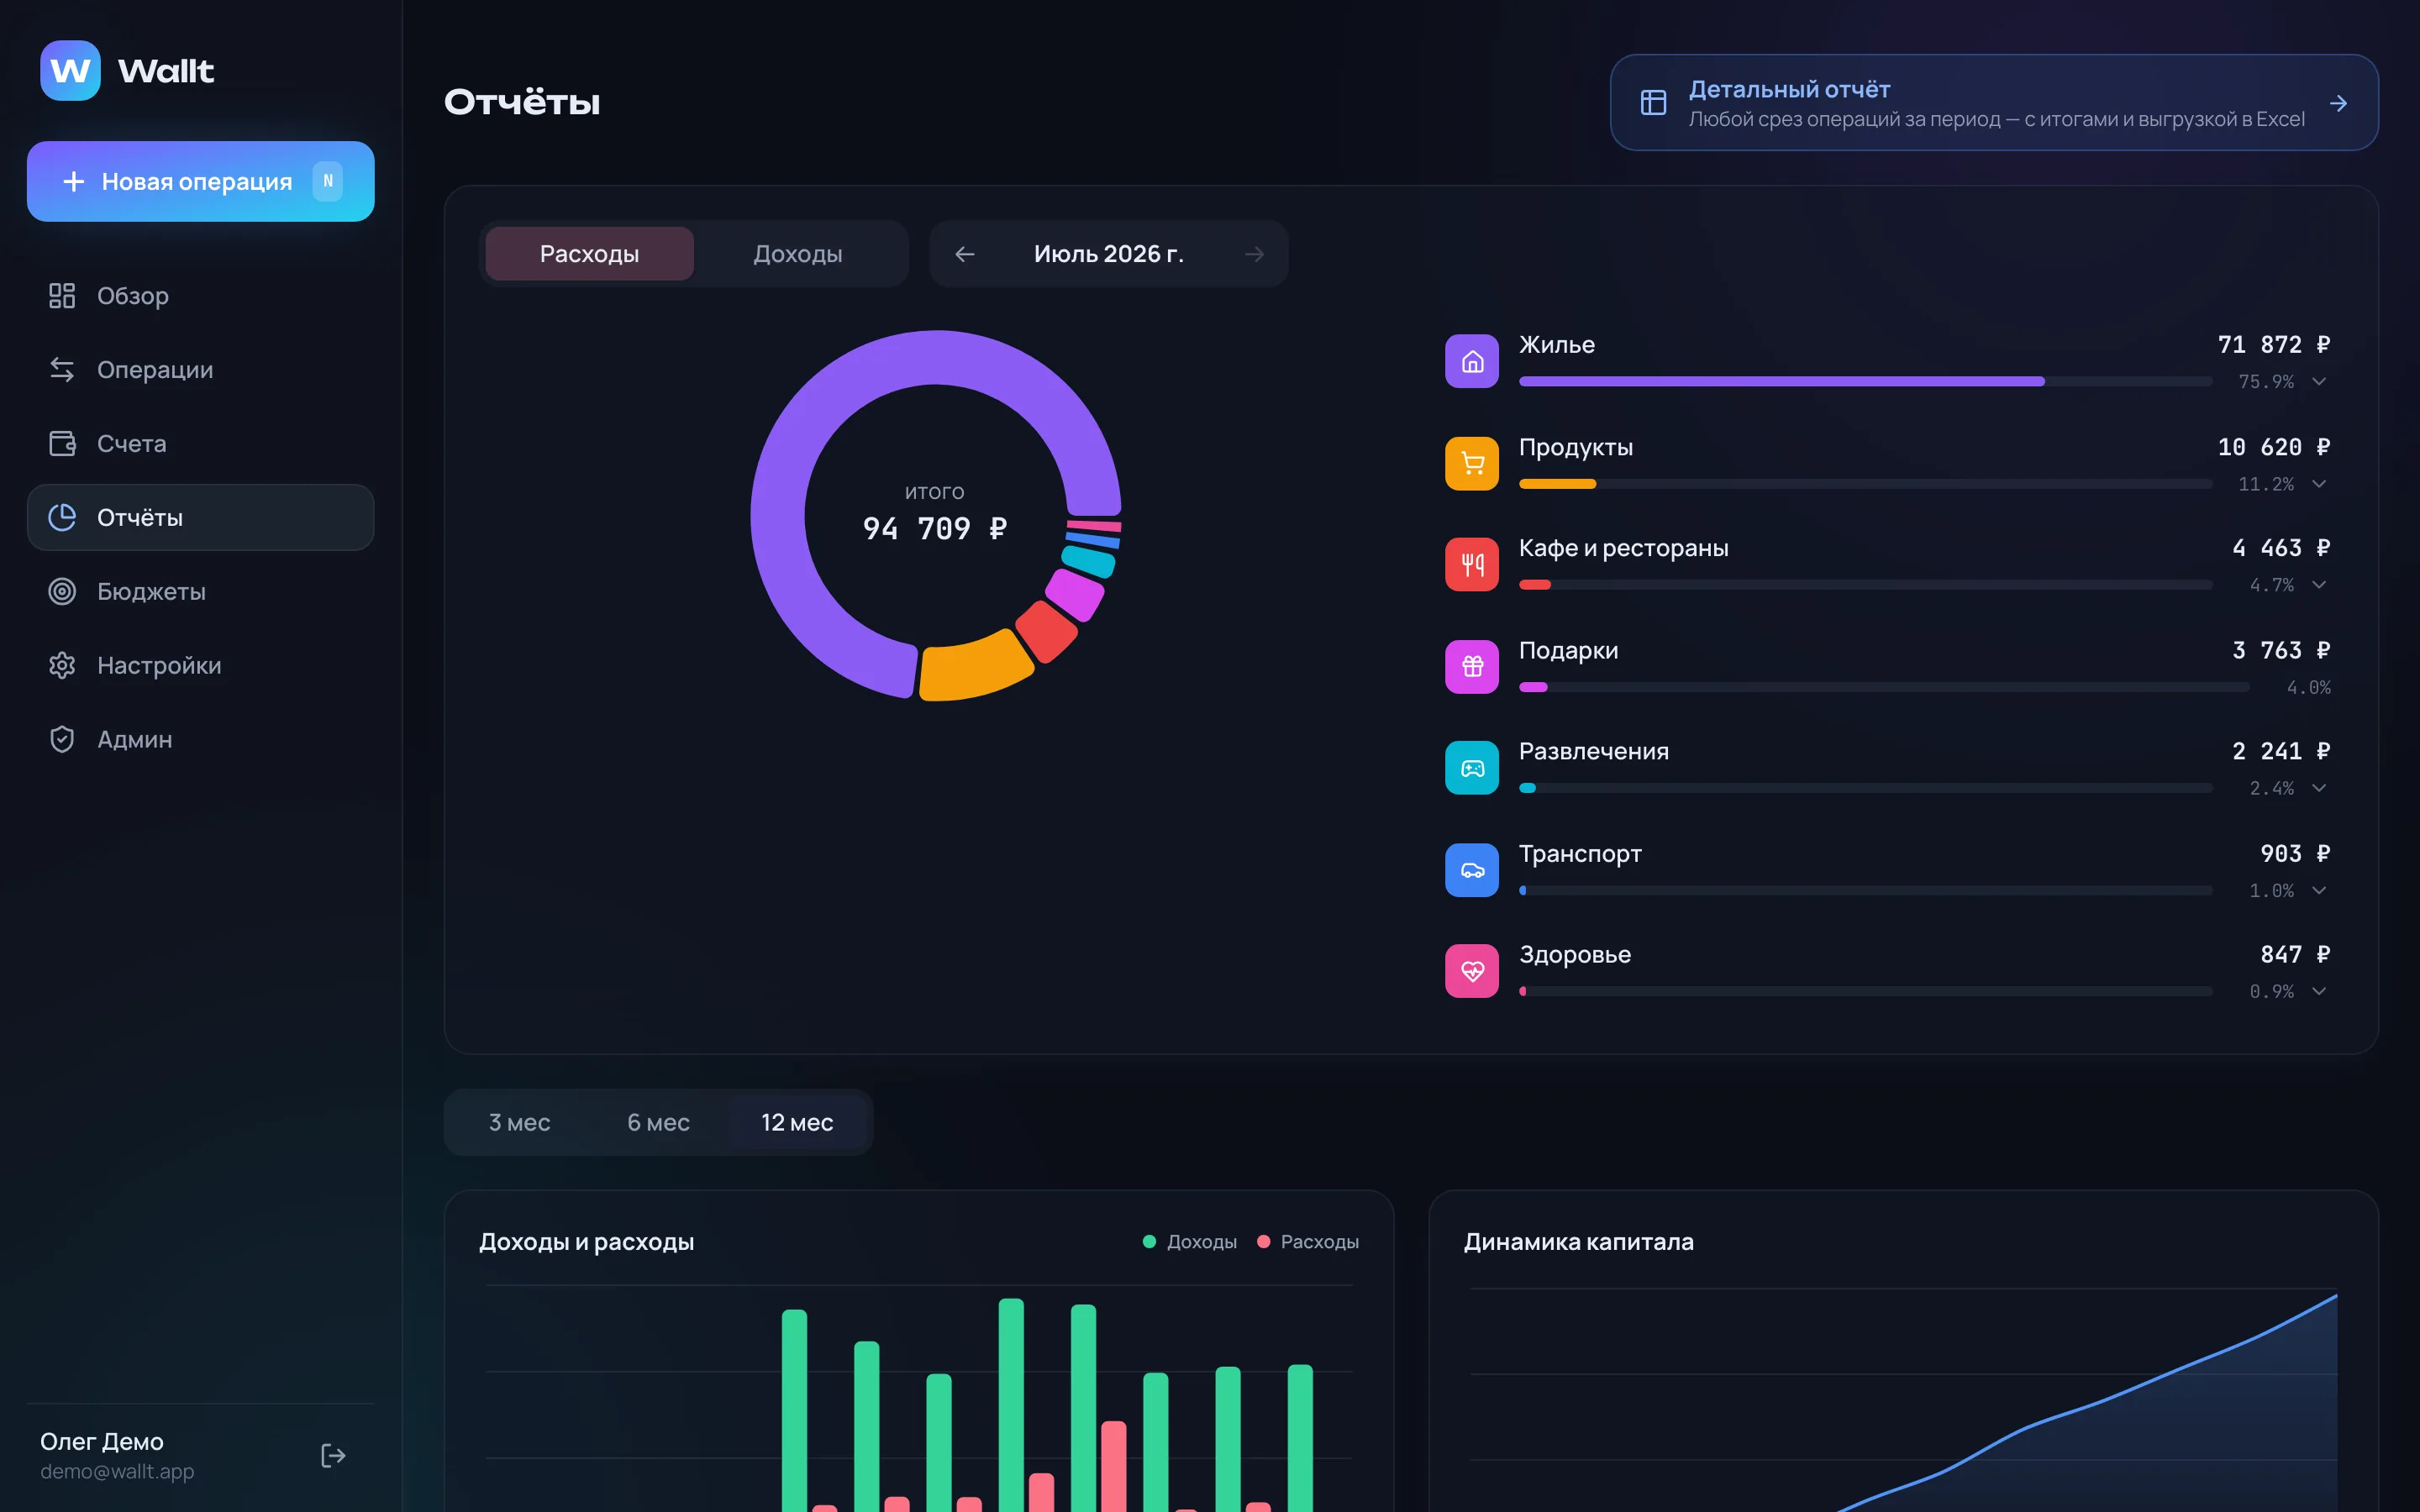Viewport: 2420px width, 1512px height.
Task: Click the Настройки gear icon
Action: pos(62,666)
